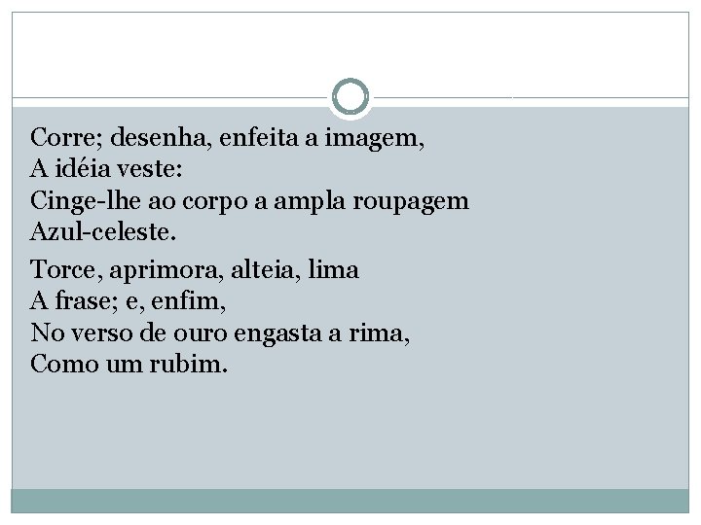
Task: Click the last line "Como um rubim."
Action: (x=129, y=365)
